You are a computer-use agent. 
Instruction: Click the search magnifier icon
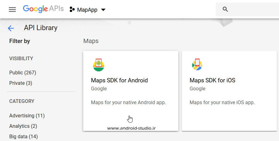(x=225, y=9)
